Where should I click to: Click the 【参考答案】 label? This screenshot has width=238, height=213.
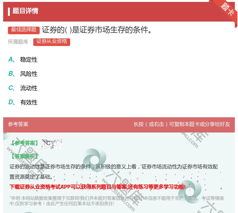tap(25, 143)
